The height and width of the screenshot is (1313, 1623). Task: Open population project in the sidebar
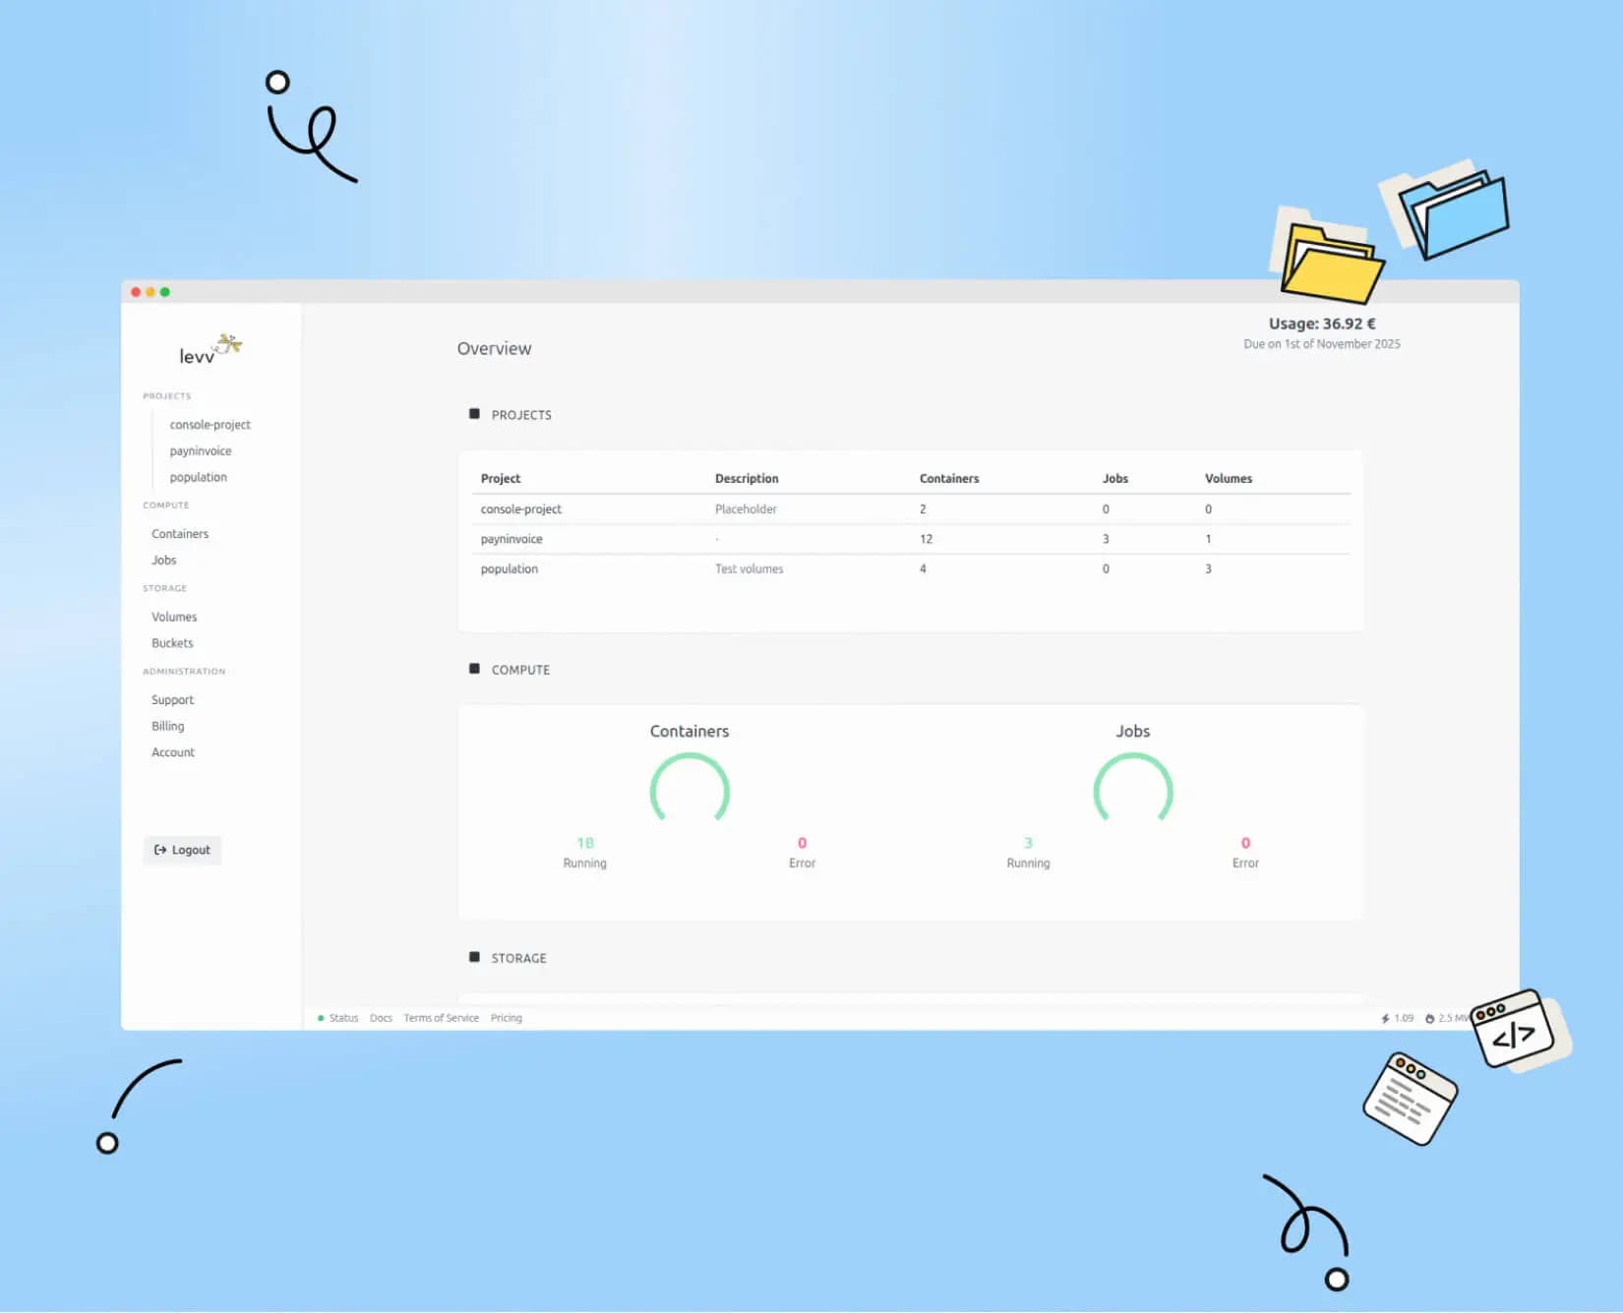[x=198, y=477]
